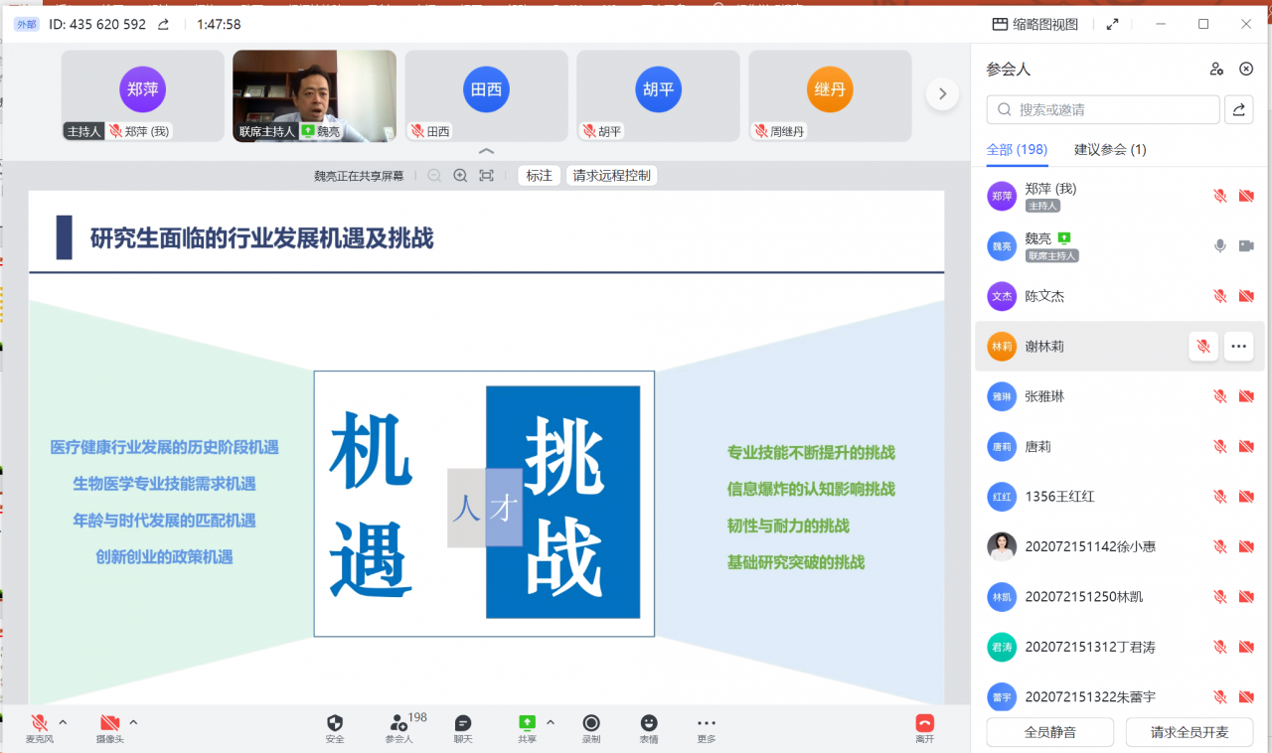Switch to the 建议参会 tab
Screen dimensions: 1272x753
tap(1110, 150)
